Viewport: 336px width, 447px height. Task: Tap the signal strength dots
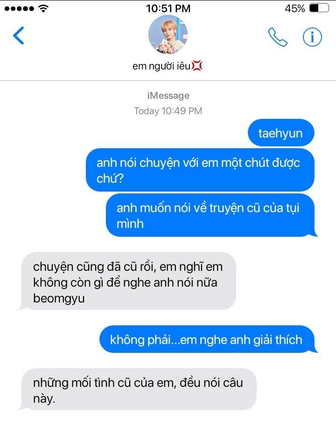coord(19,8)
